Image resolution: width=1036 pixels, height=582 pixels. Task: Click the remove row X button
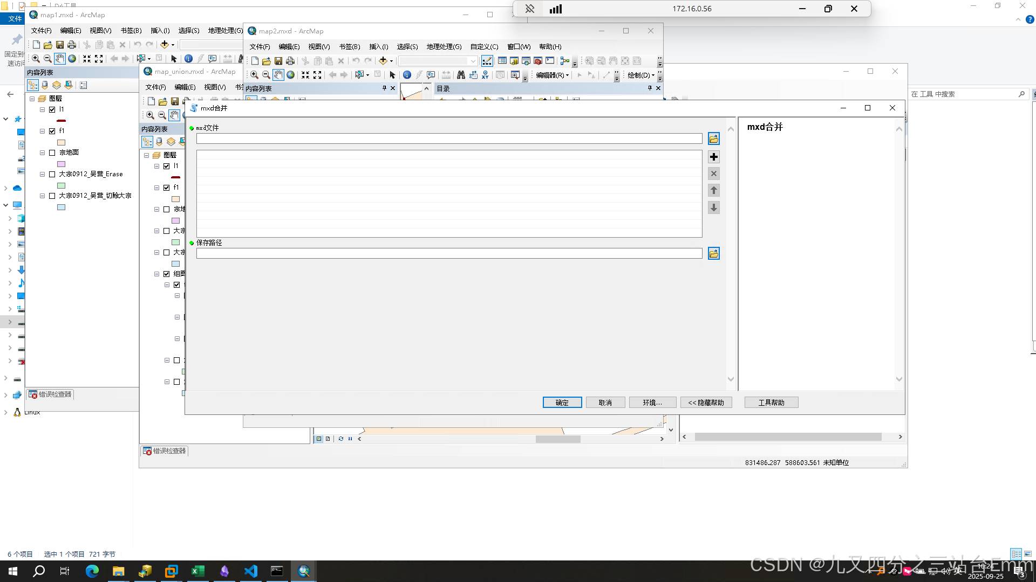pos(713,174)
